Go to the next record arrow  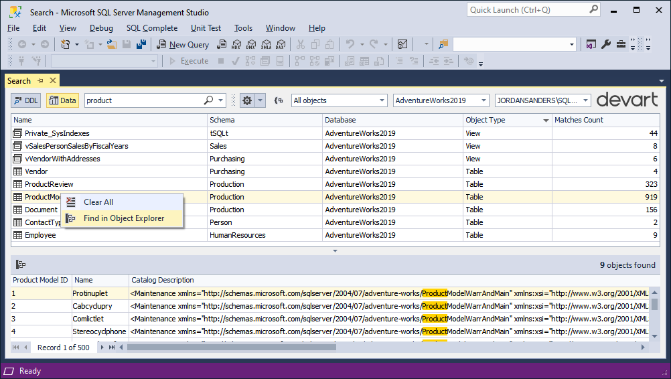(x=102, y=348)
